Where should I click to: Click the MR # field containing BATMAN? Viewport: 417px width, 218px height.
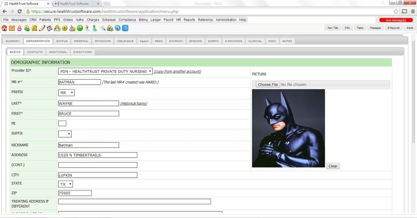click(x=80, y=82)
